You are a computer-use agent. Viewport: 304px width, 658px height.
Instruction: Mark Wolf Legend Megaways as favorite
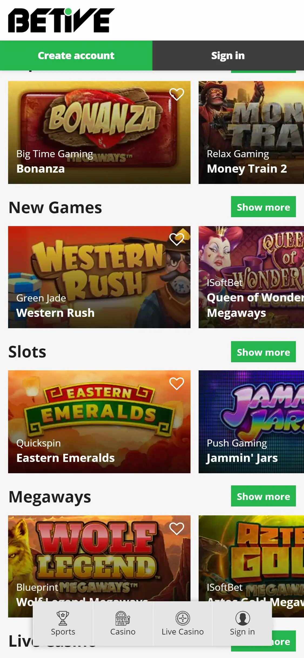coord(177,528)
